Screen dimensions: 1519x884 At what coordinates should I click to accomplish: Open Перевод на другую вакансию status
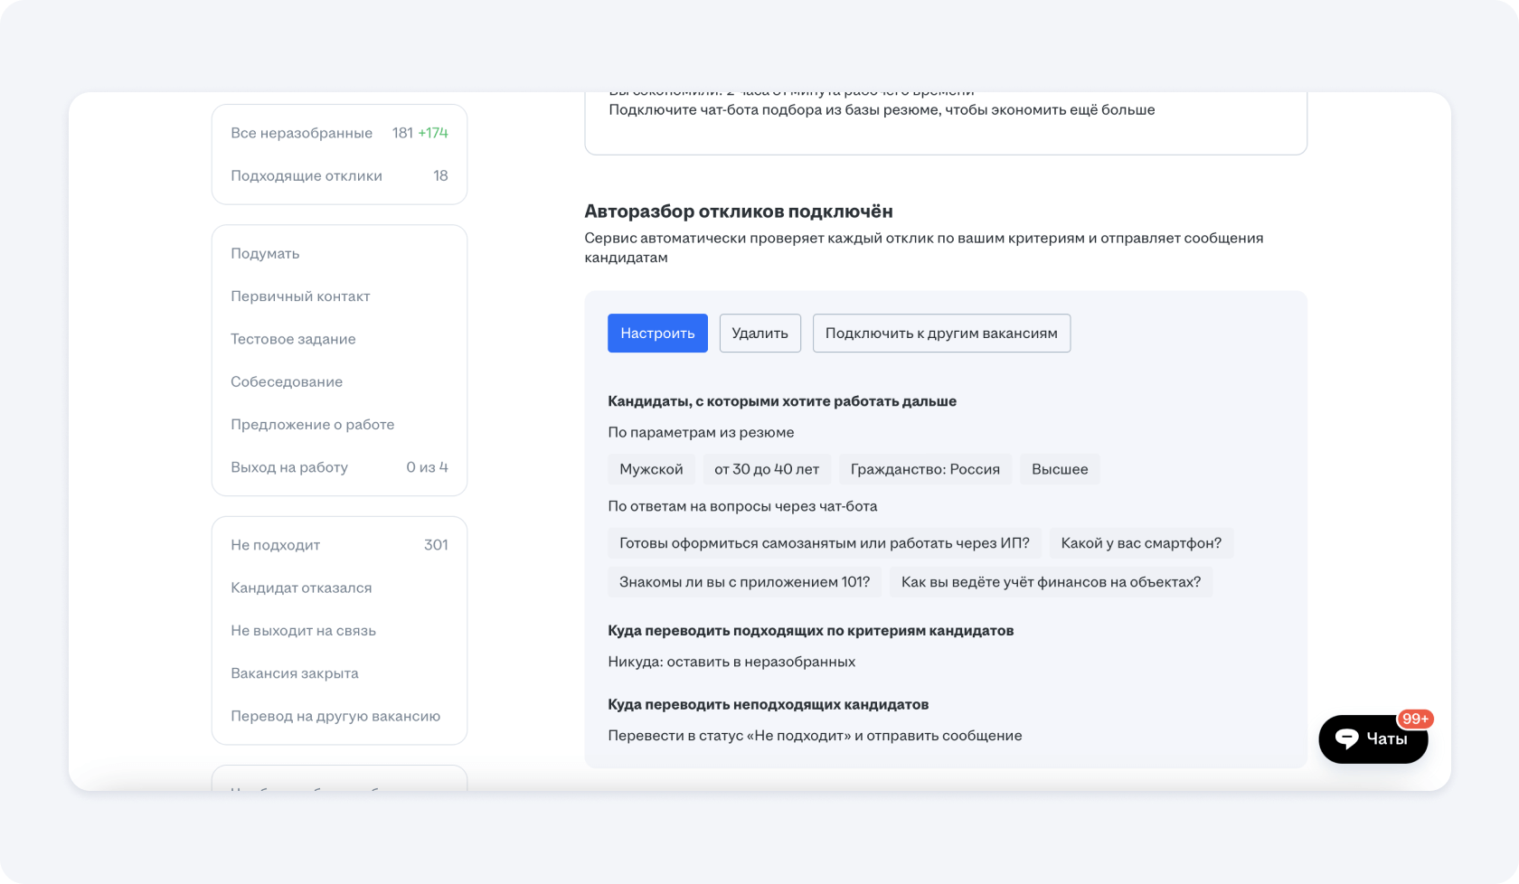click(x=335, y=716)
